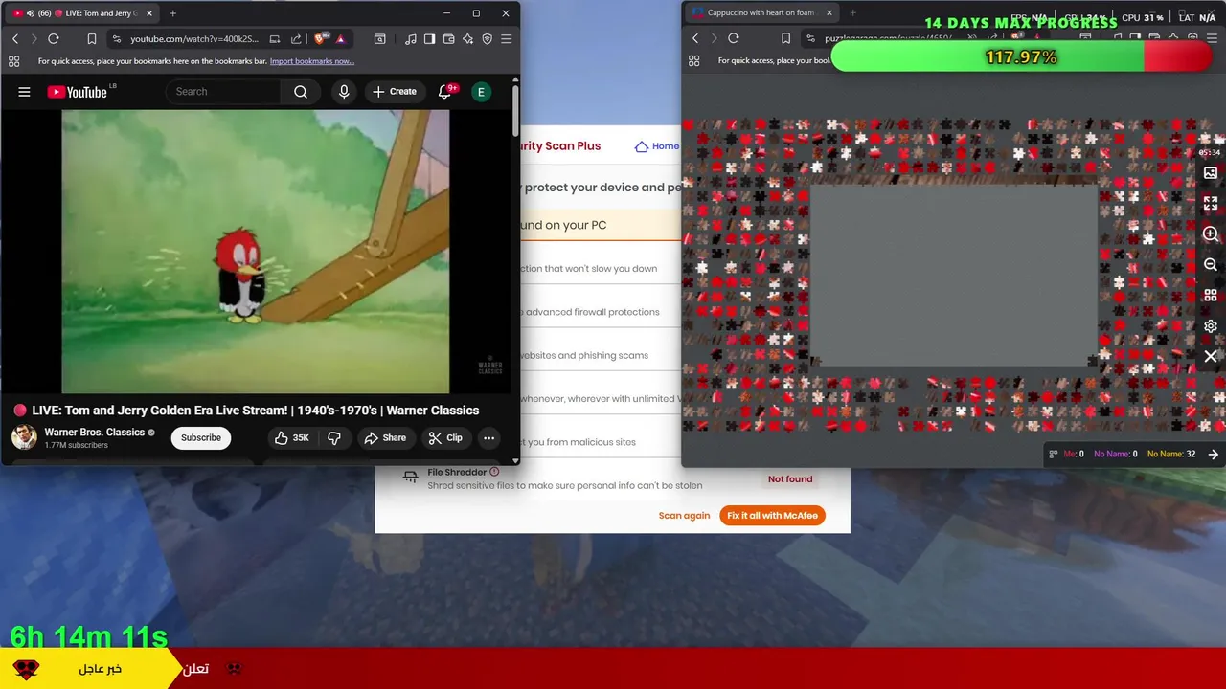Open browser main menu in YouTube window

507,39
